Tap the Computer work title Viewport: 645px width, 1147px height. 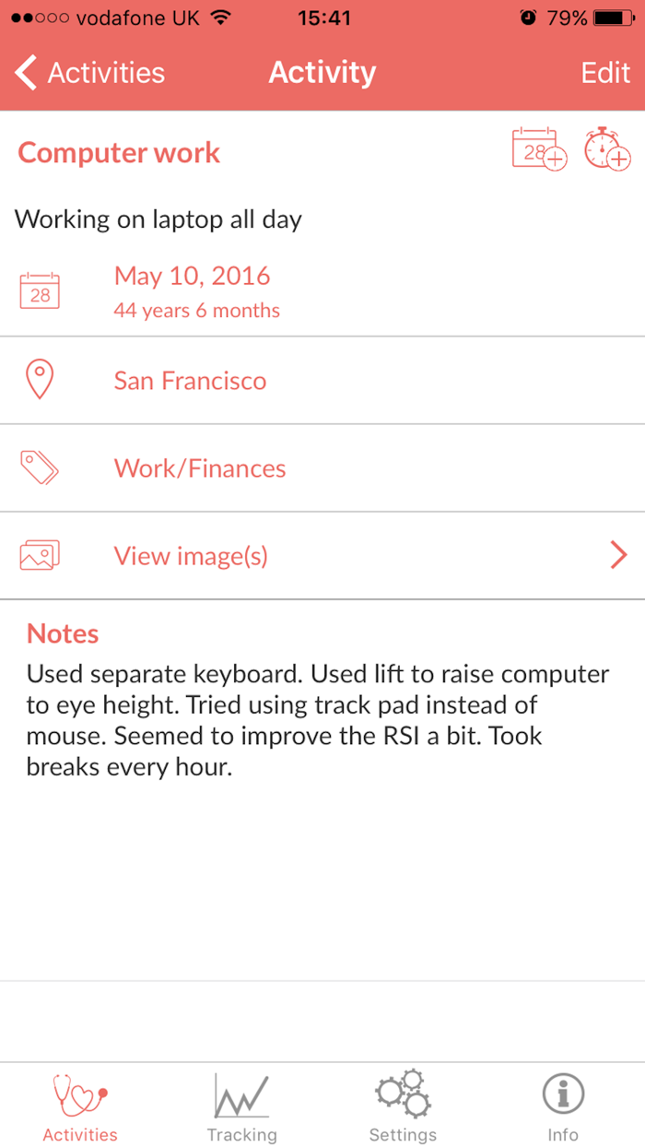pos(119,153)
